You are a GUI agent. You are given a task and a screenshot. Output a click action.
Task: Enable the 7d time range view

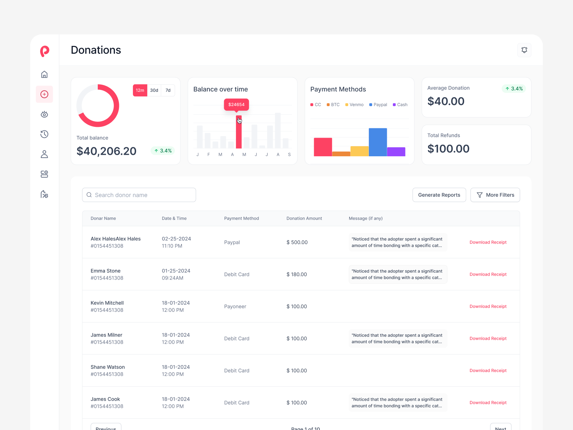click(x=168, y=90)
